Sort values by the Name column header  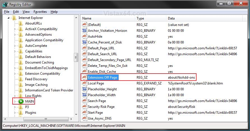108,18
